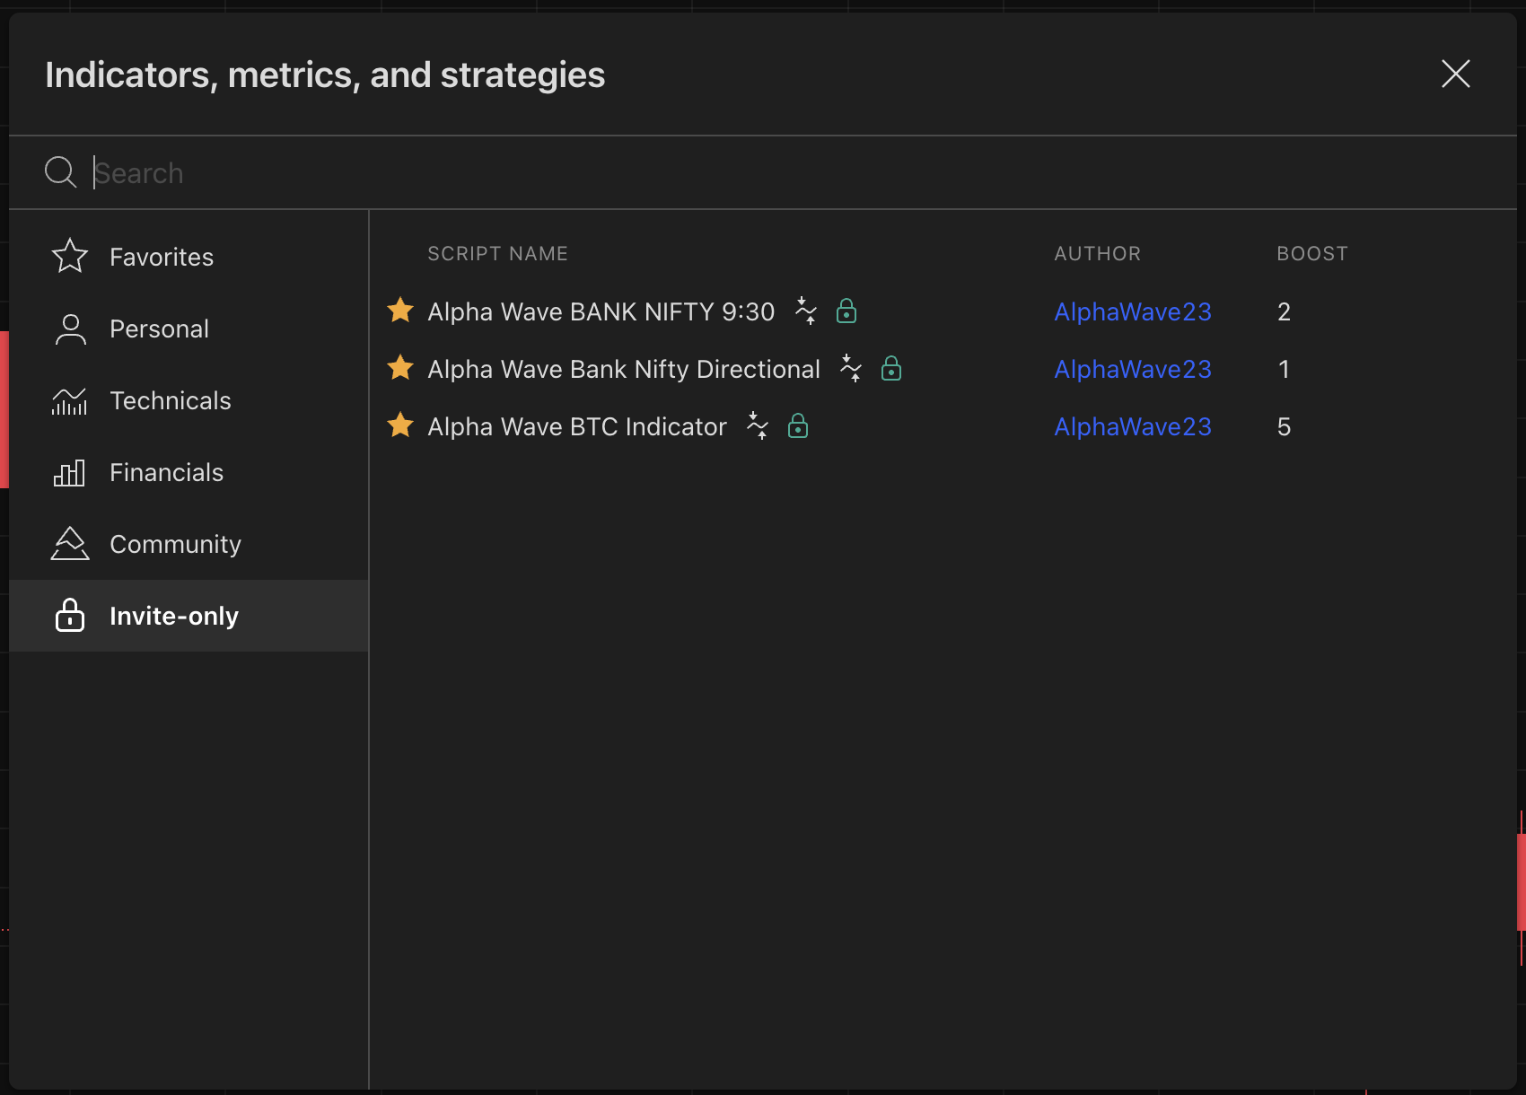Click the strategy icon beside BANK NIFTY 9:30
The image size is (1526, 1095).
tap(806, 311)
